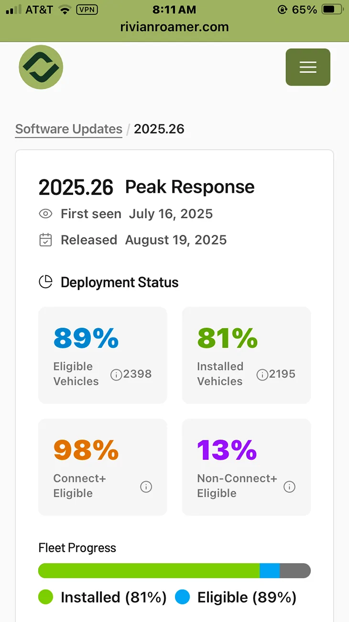This screenshot has width=349, height=622.
Task: Open the hamburger navigation menu
Action: click(308, 67)
